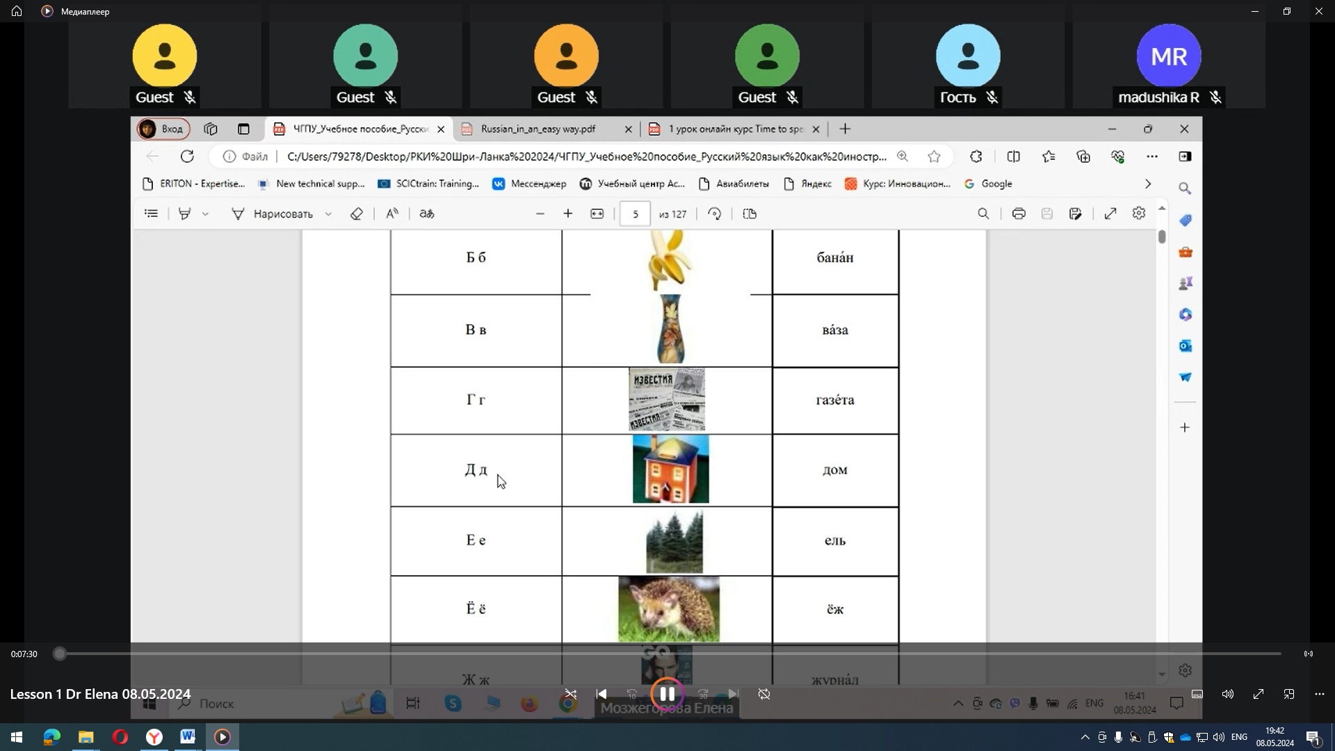Skip forward 30 seconds
The width and height of the screenshot is (1335, 751).
[x=703, y=694]
